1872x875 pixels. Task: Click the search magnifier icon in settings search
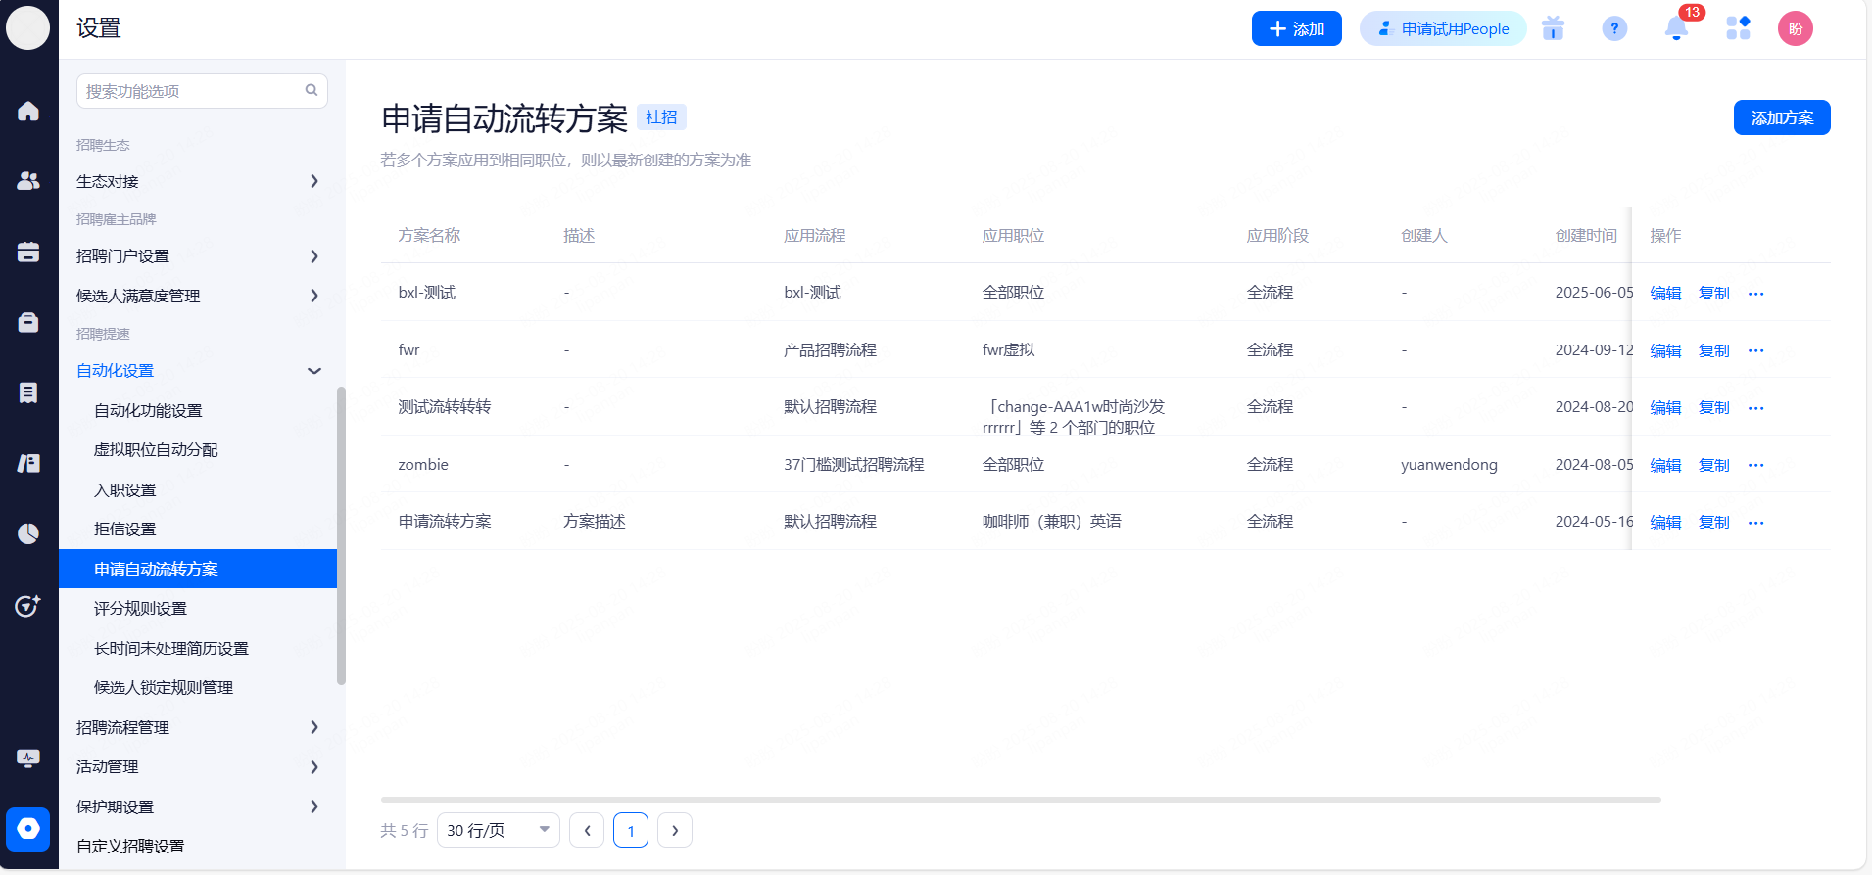pyautogui.click(x=312, y=91)
